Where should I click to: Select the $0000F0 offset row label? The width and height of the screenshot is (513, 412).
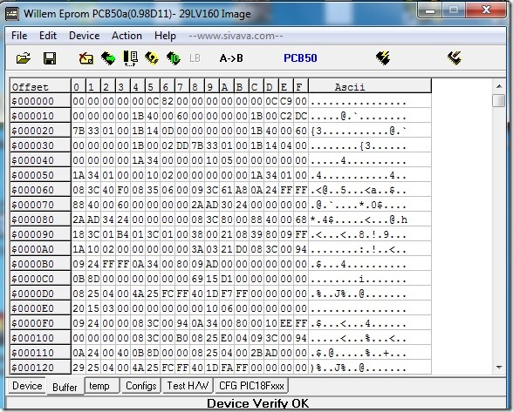click(x=40, y=323)
